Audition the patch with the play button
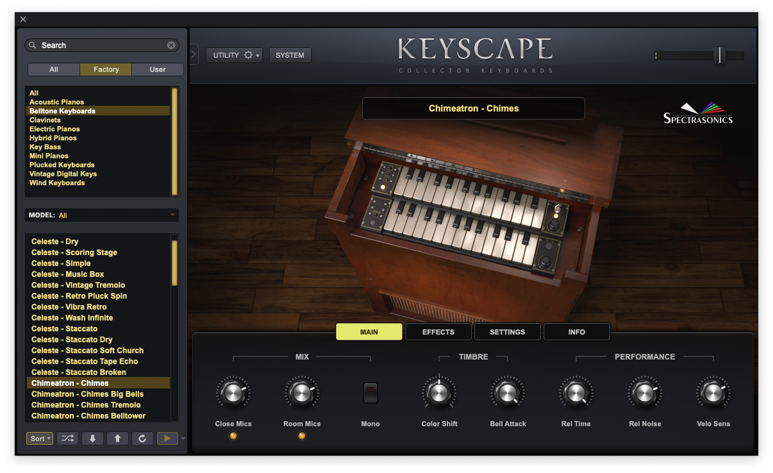 coord(167,438)
